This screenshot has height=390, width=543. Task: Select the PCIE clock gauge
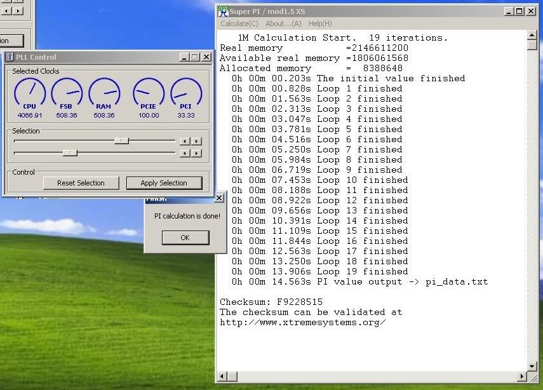(x=149, y=93)
